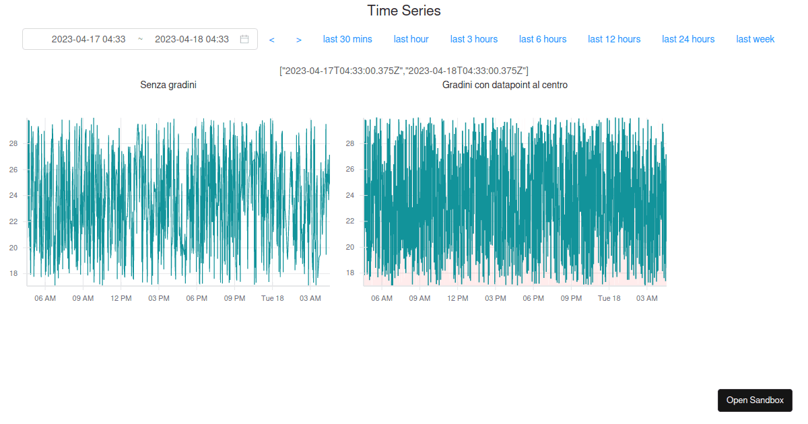
Task: Apply the 'last 12 hours' time range
Action: (614, 39)
